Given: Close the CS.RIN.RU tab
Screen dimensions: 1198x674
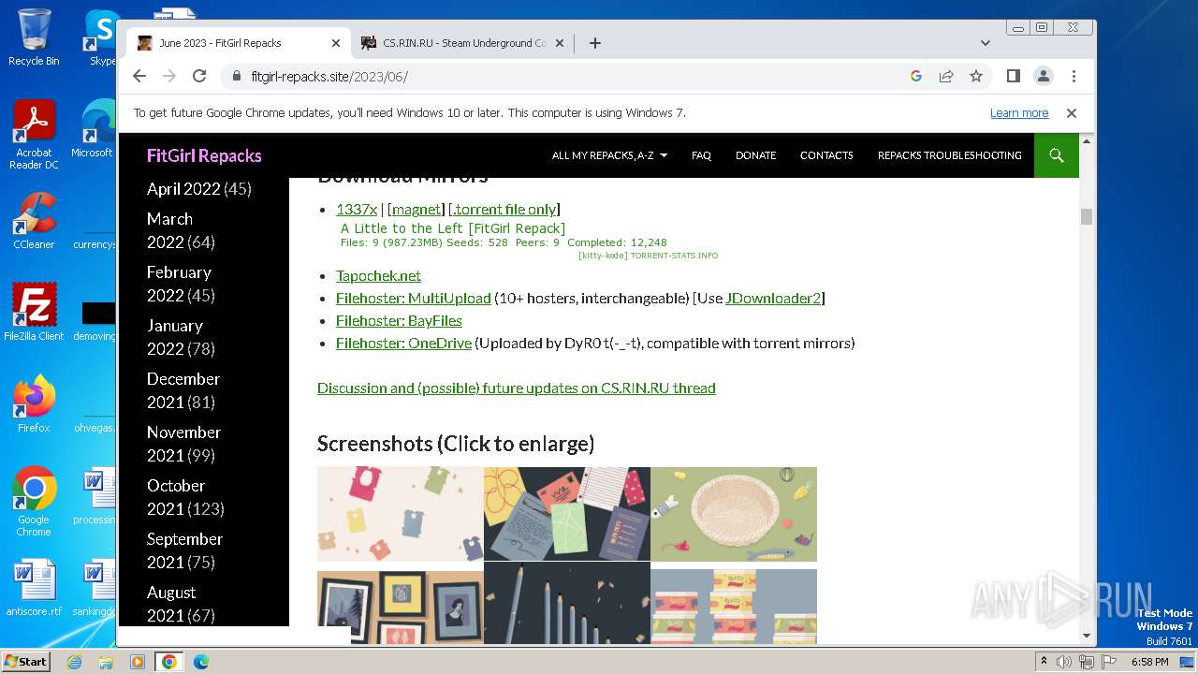Looking at the screenshot, I should point(560,43).
